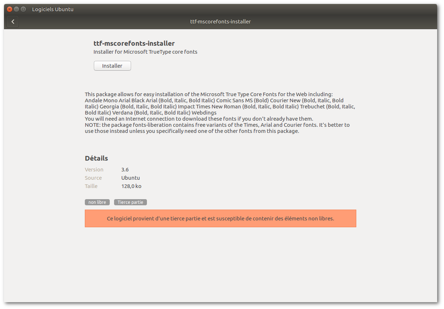Click the 'Tierce partie' tag

tap(130, 202)
